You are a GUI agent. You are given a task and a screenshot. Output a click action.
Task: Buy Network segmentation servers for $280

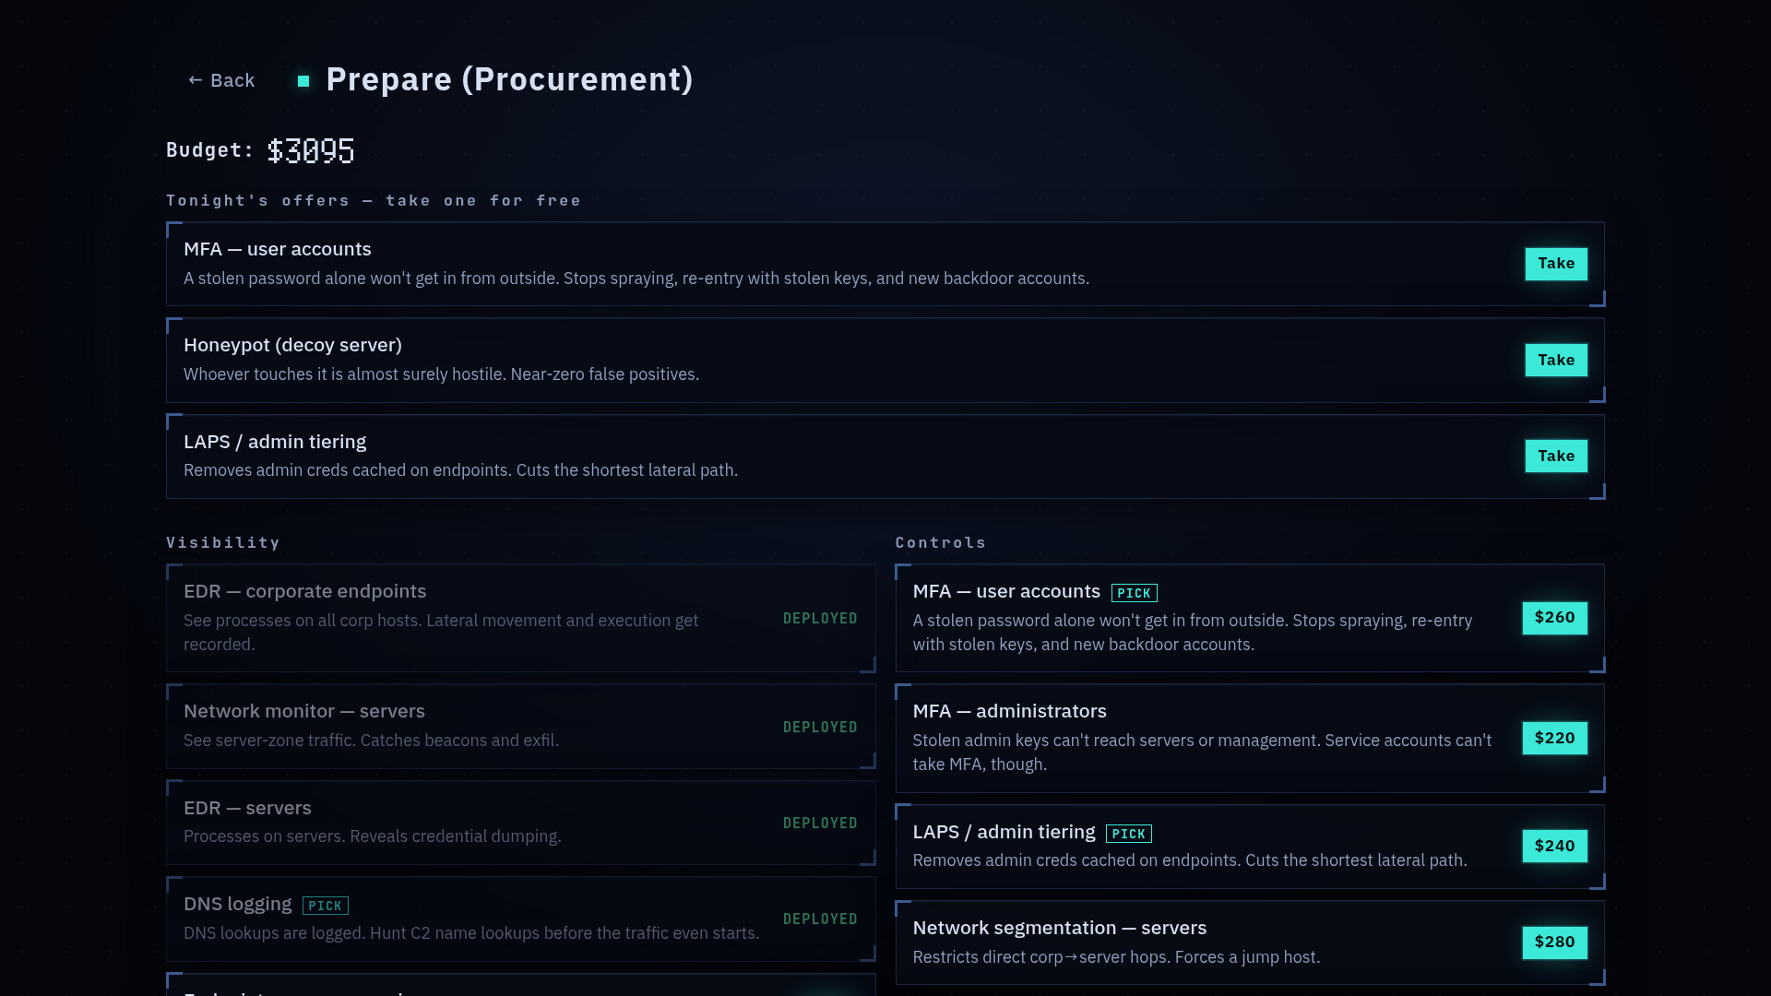[x=1554, y=942]
